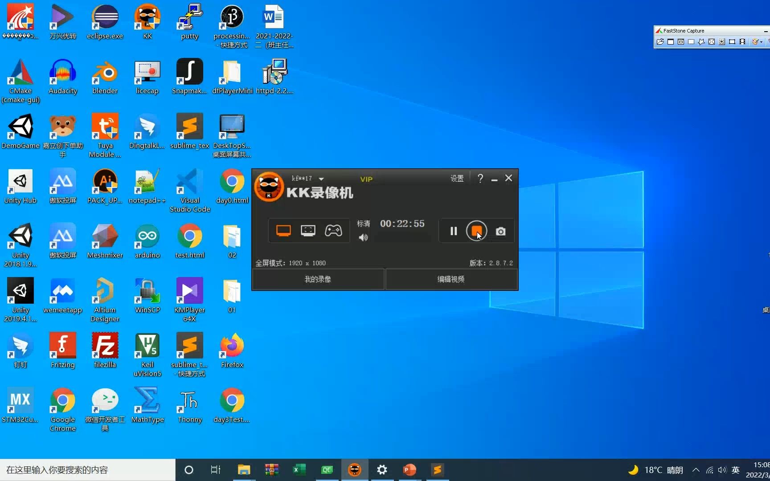Select the Unity Hub desktop icon
This screenshot has height=481, width=770.
pos(20,186)
